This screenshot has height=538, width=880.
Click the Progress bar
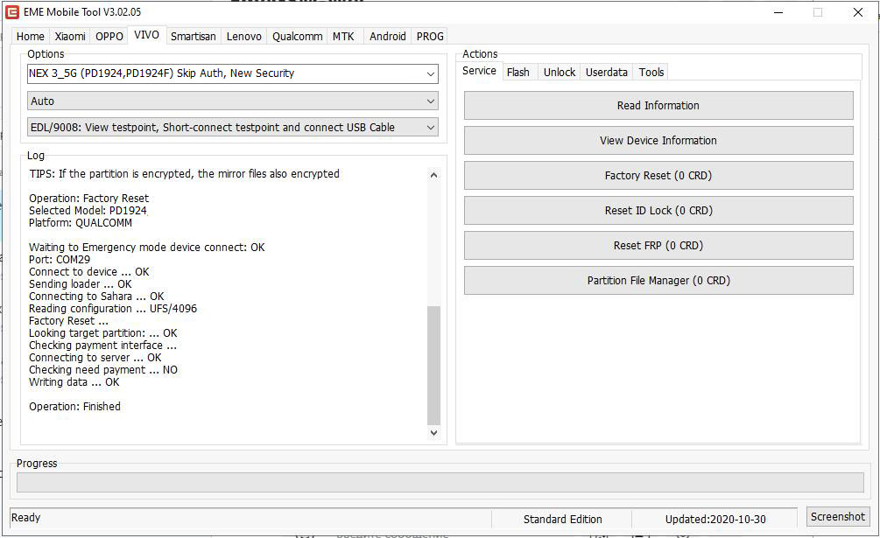click(x=440, y=483)
